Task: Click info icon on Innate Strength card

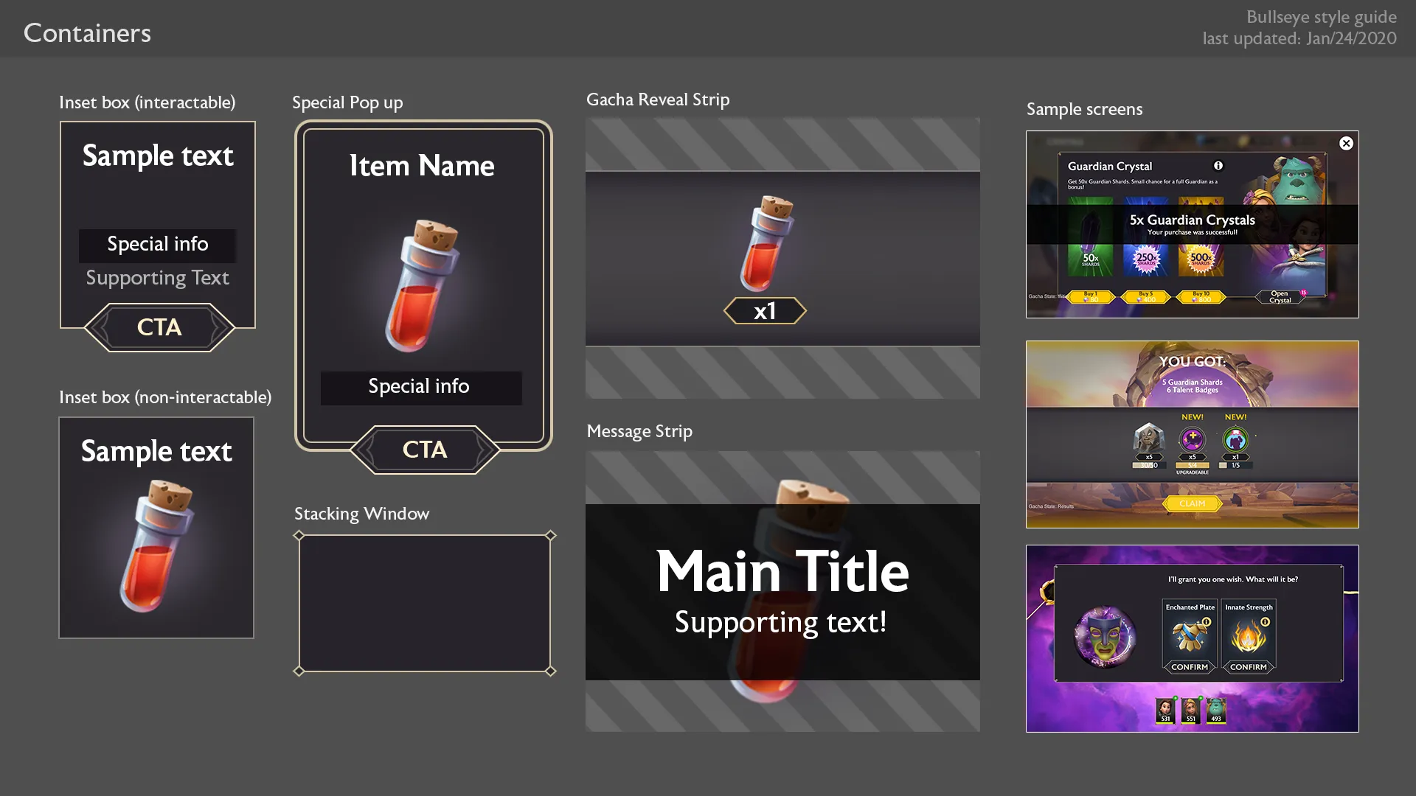Action: pyautogui.click(x=1266, y=622)
